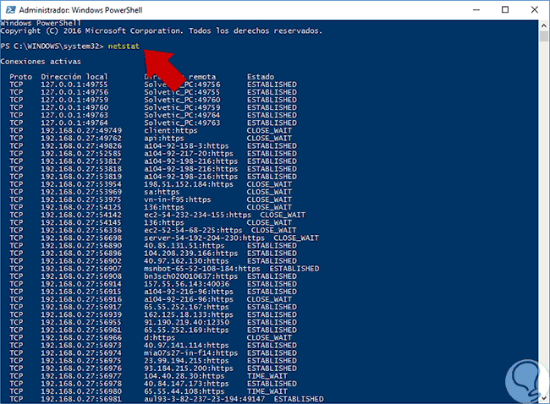Image resolution: width=550 pixels, height=404 pixels.
Task: Click local address 127.0.0.1:49755
Action: (x=74, y=85)
